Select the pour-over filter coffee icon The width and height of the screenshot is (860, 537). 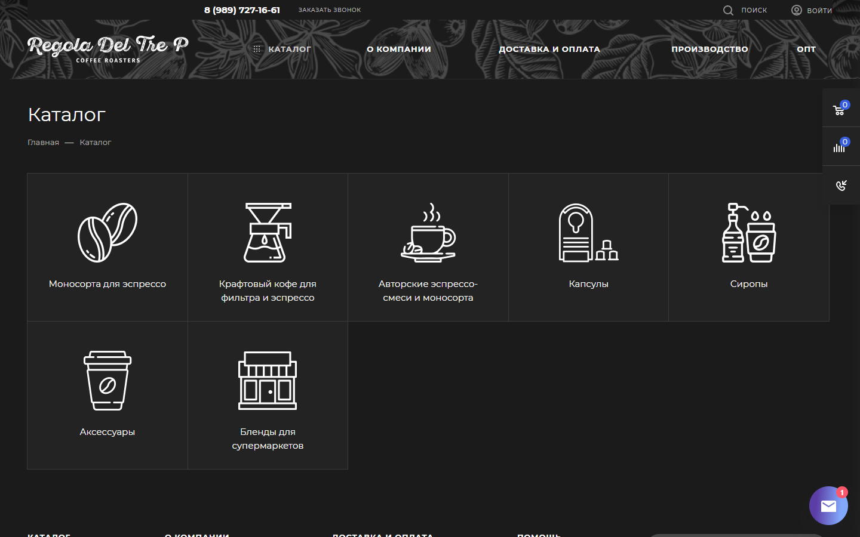click(268, 233)
